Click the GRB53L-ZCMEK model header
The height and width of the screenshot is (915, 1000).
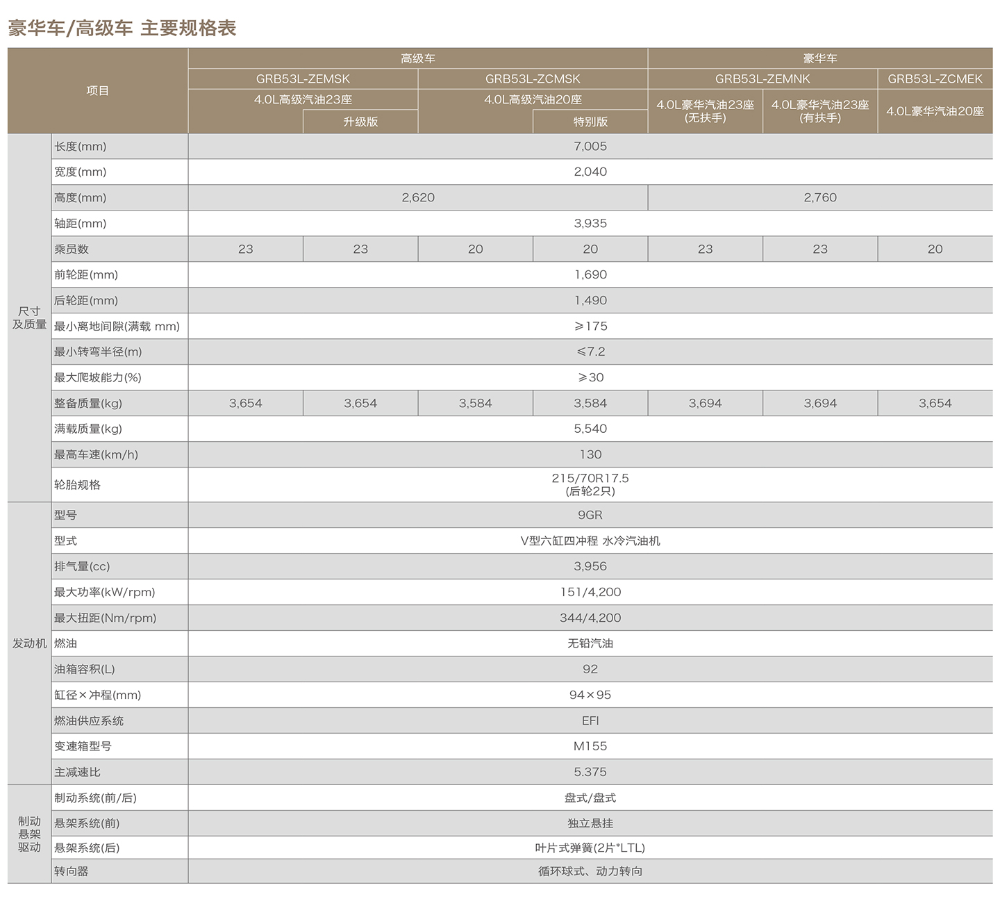click(935, 79)
